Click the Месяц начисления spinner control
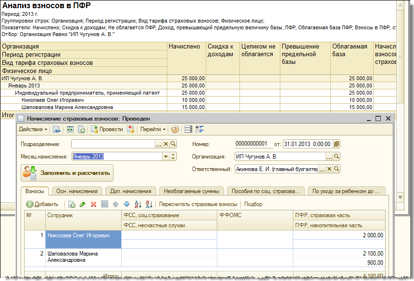This screenshot has height=281, width=414. (174, 156)
